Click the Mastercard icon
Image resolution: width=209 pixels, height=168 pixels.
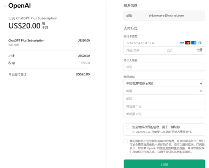[x=188, y=43]
